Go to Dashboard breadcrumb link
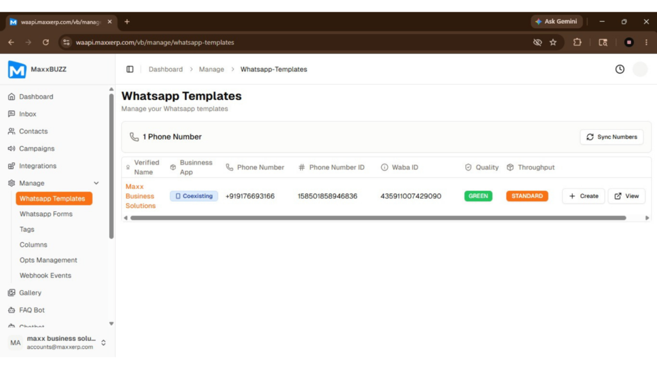The height and width of the screenshot is (369, 657). coord(166,69)
